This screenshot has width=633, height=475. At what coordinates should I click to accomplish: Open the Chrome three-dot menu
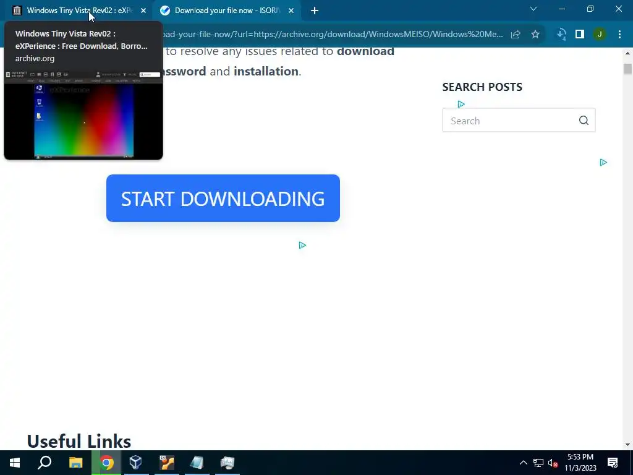coord(619,35)
